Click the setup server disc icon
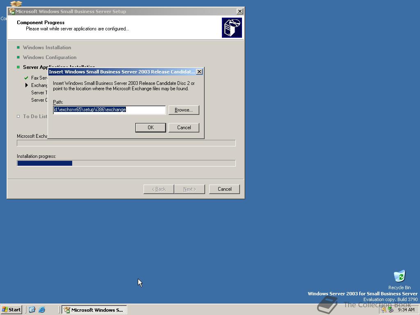 [x=232, y=27]
